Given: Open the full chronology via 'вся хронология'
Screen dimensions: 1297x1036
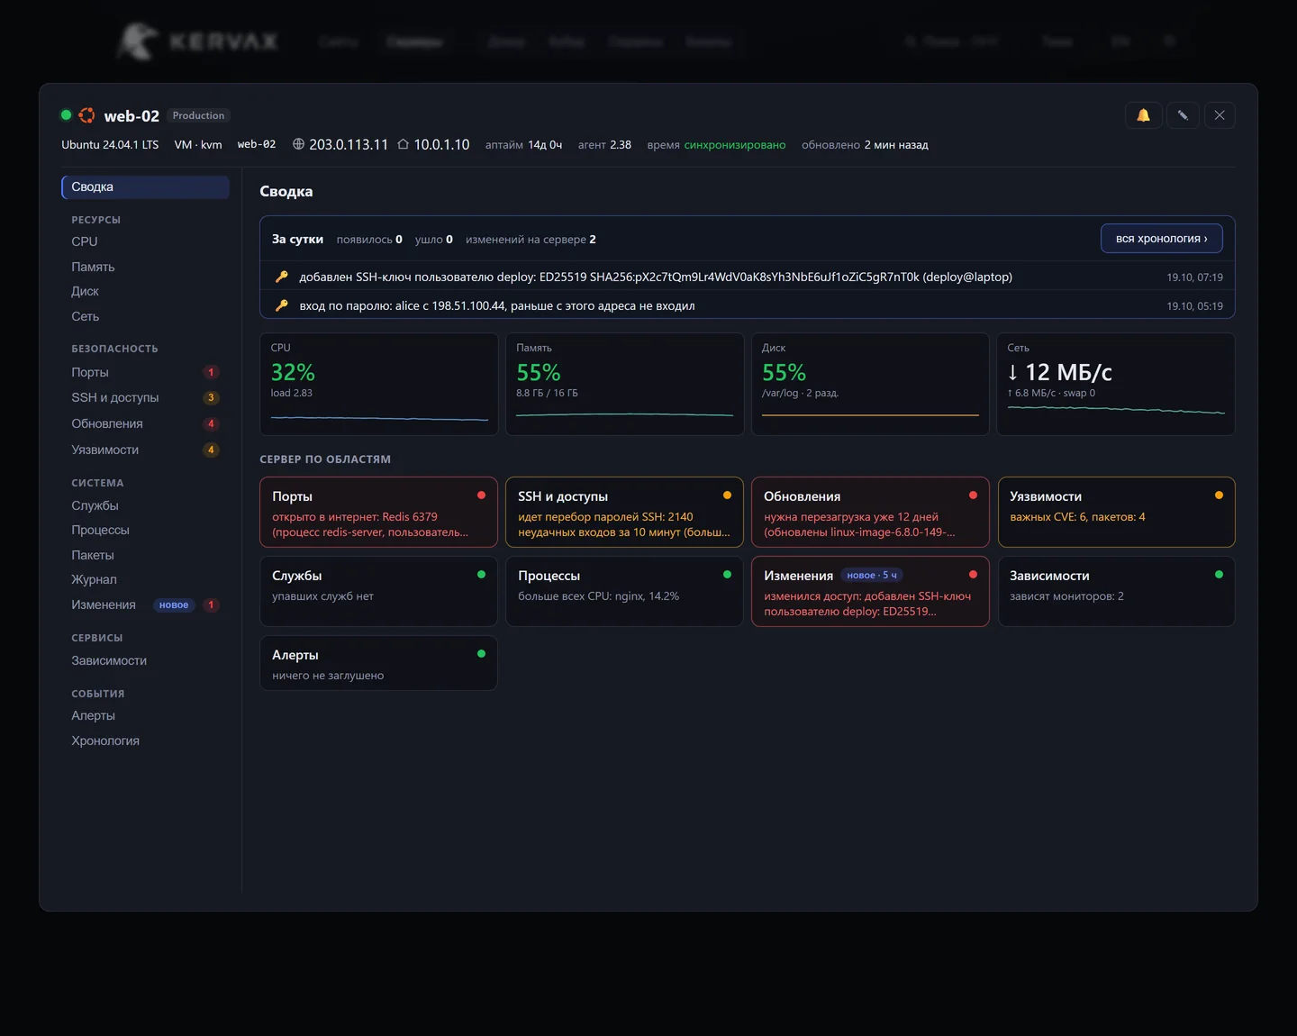Looking at the screenshot, I should coord(1161,239).
